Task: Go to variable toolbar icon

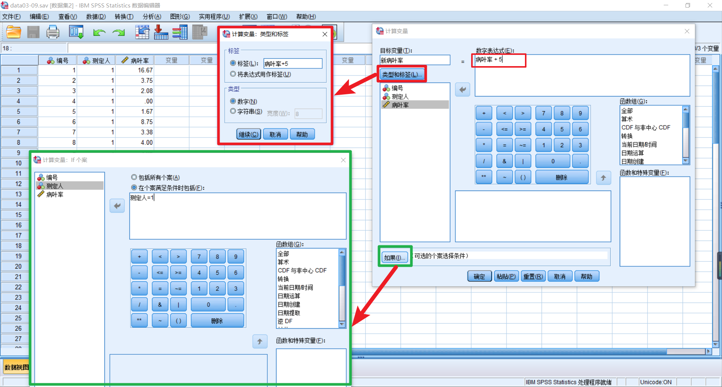Action: (161, 32)
